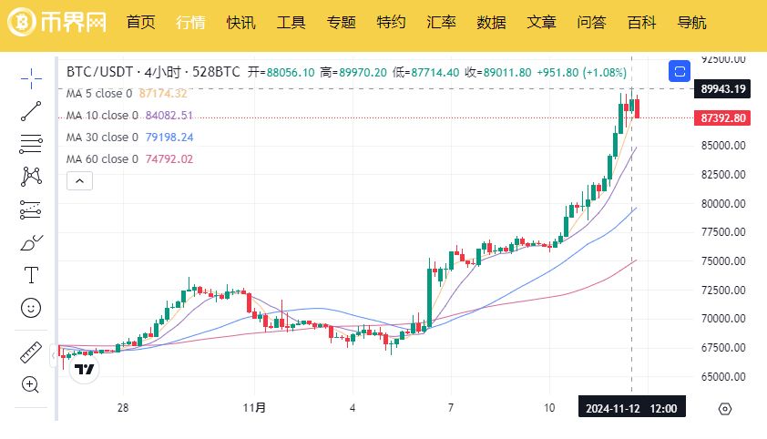Select the crosshair cursor tool
This screenshot has width=767, height=439.
pyautogui.click(x=31, y=78)
